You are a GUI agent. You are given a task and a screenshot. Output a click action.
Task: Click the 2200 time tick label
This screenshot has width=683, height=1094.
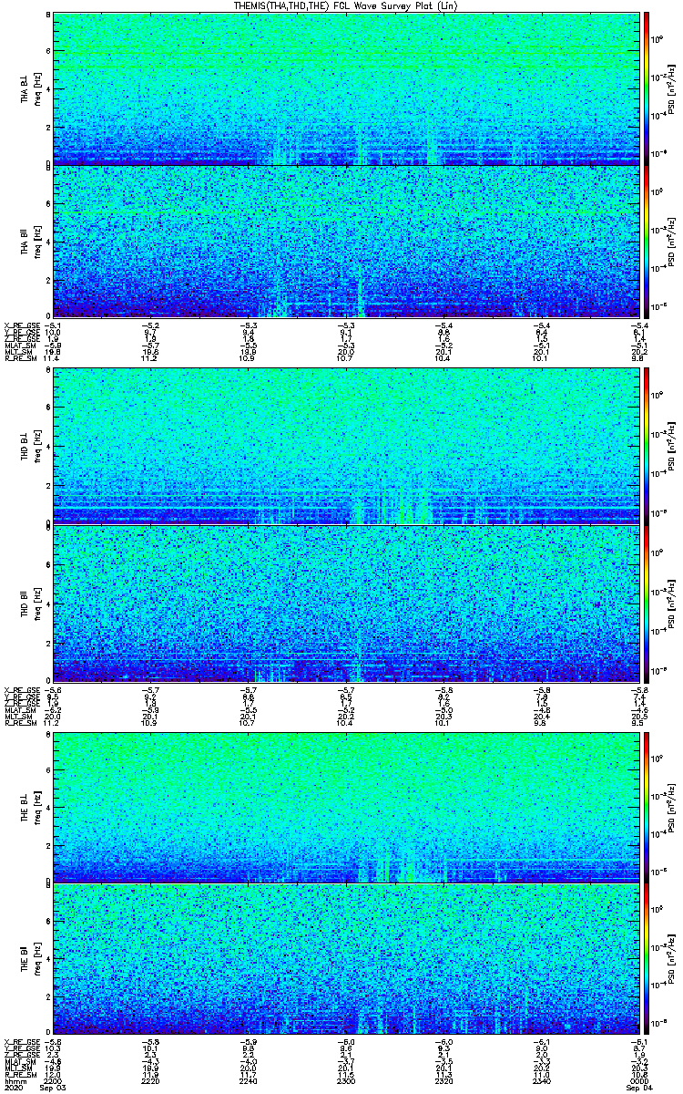tap(53, 1081)
